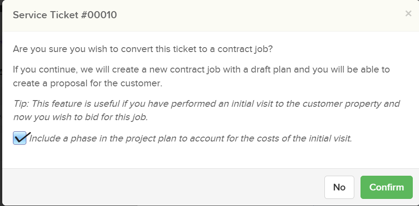
Task: Uncheck the initial visit phase checkbox
Action: point(20,138)
